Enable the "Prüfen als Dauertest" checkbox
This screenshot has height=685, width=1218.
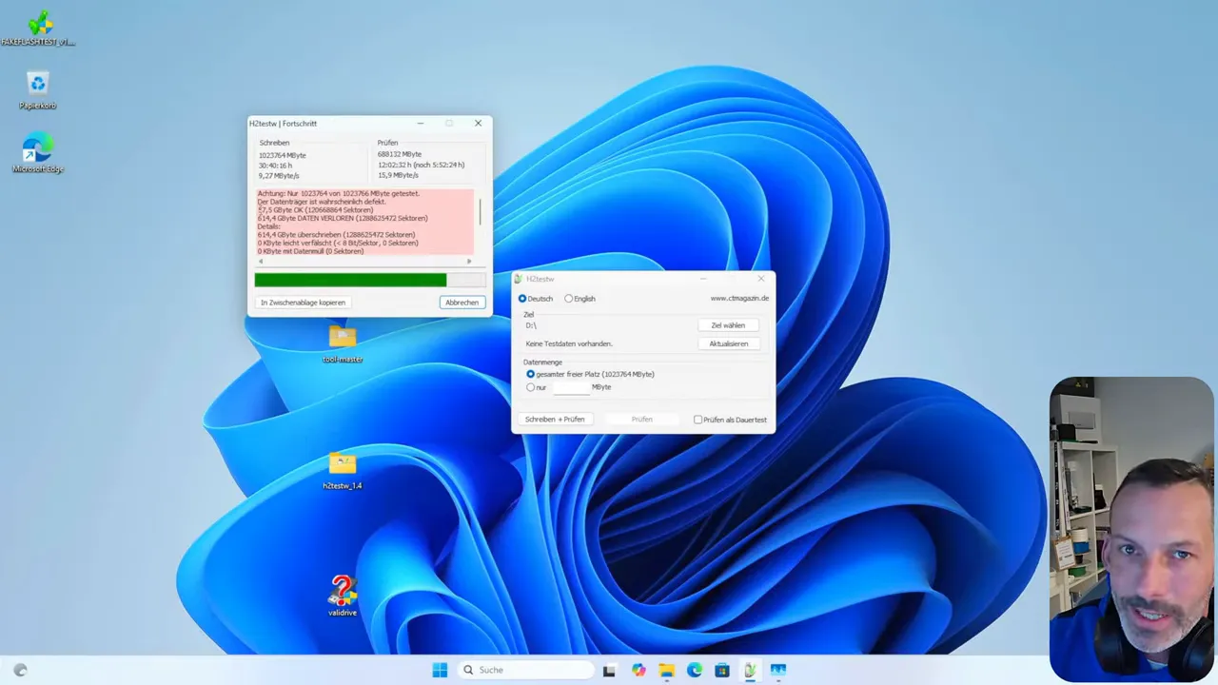(x=698, y=420)
